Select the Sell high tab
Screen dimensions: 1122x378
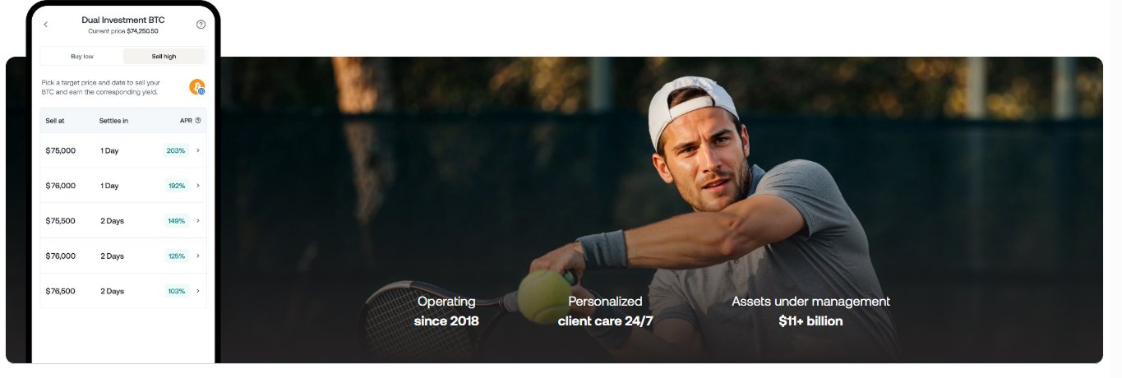pyautogui.click(x=164, y=57)
